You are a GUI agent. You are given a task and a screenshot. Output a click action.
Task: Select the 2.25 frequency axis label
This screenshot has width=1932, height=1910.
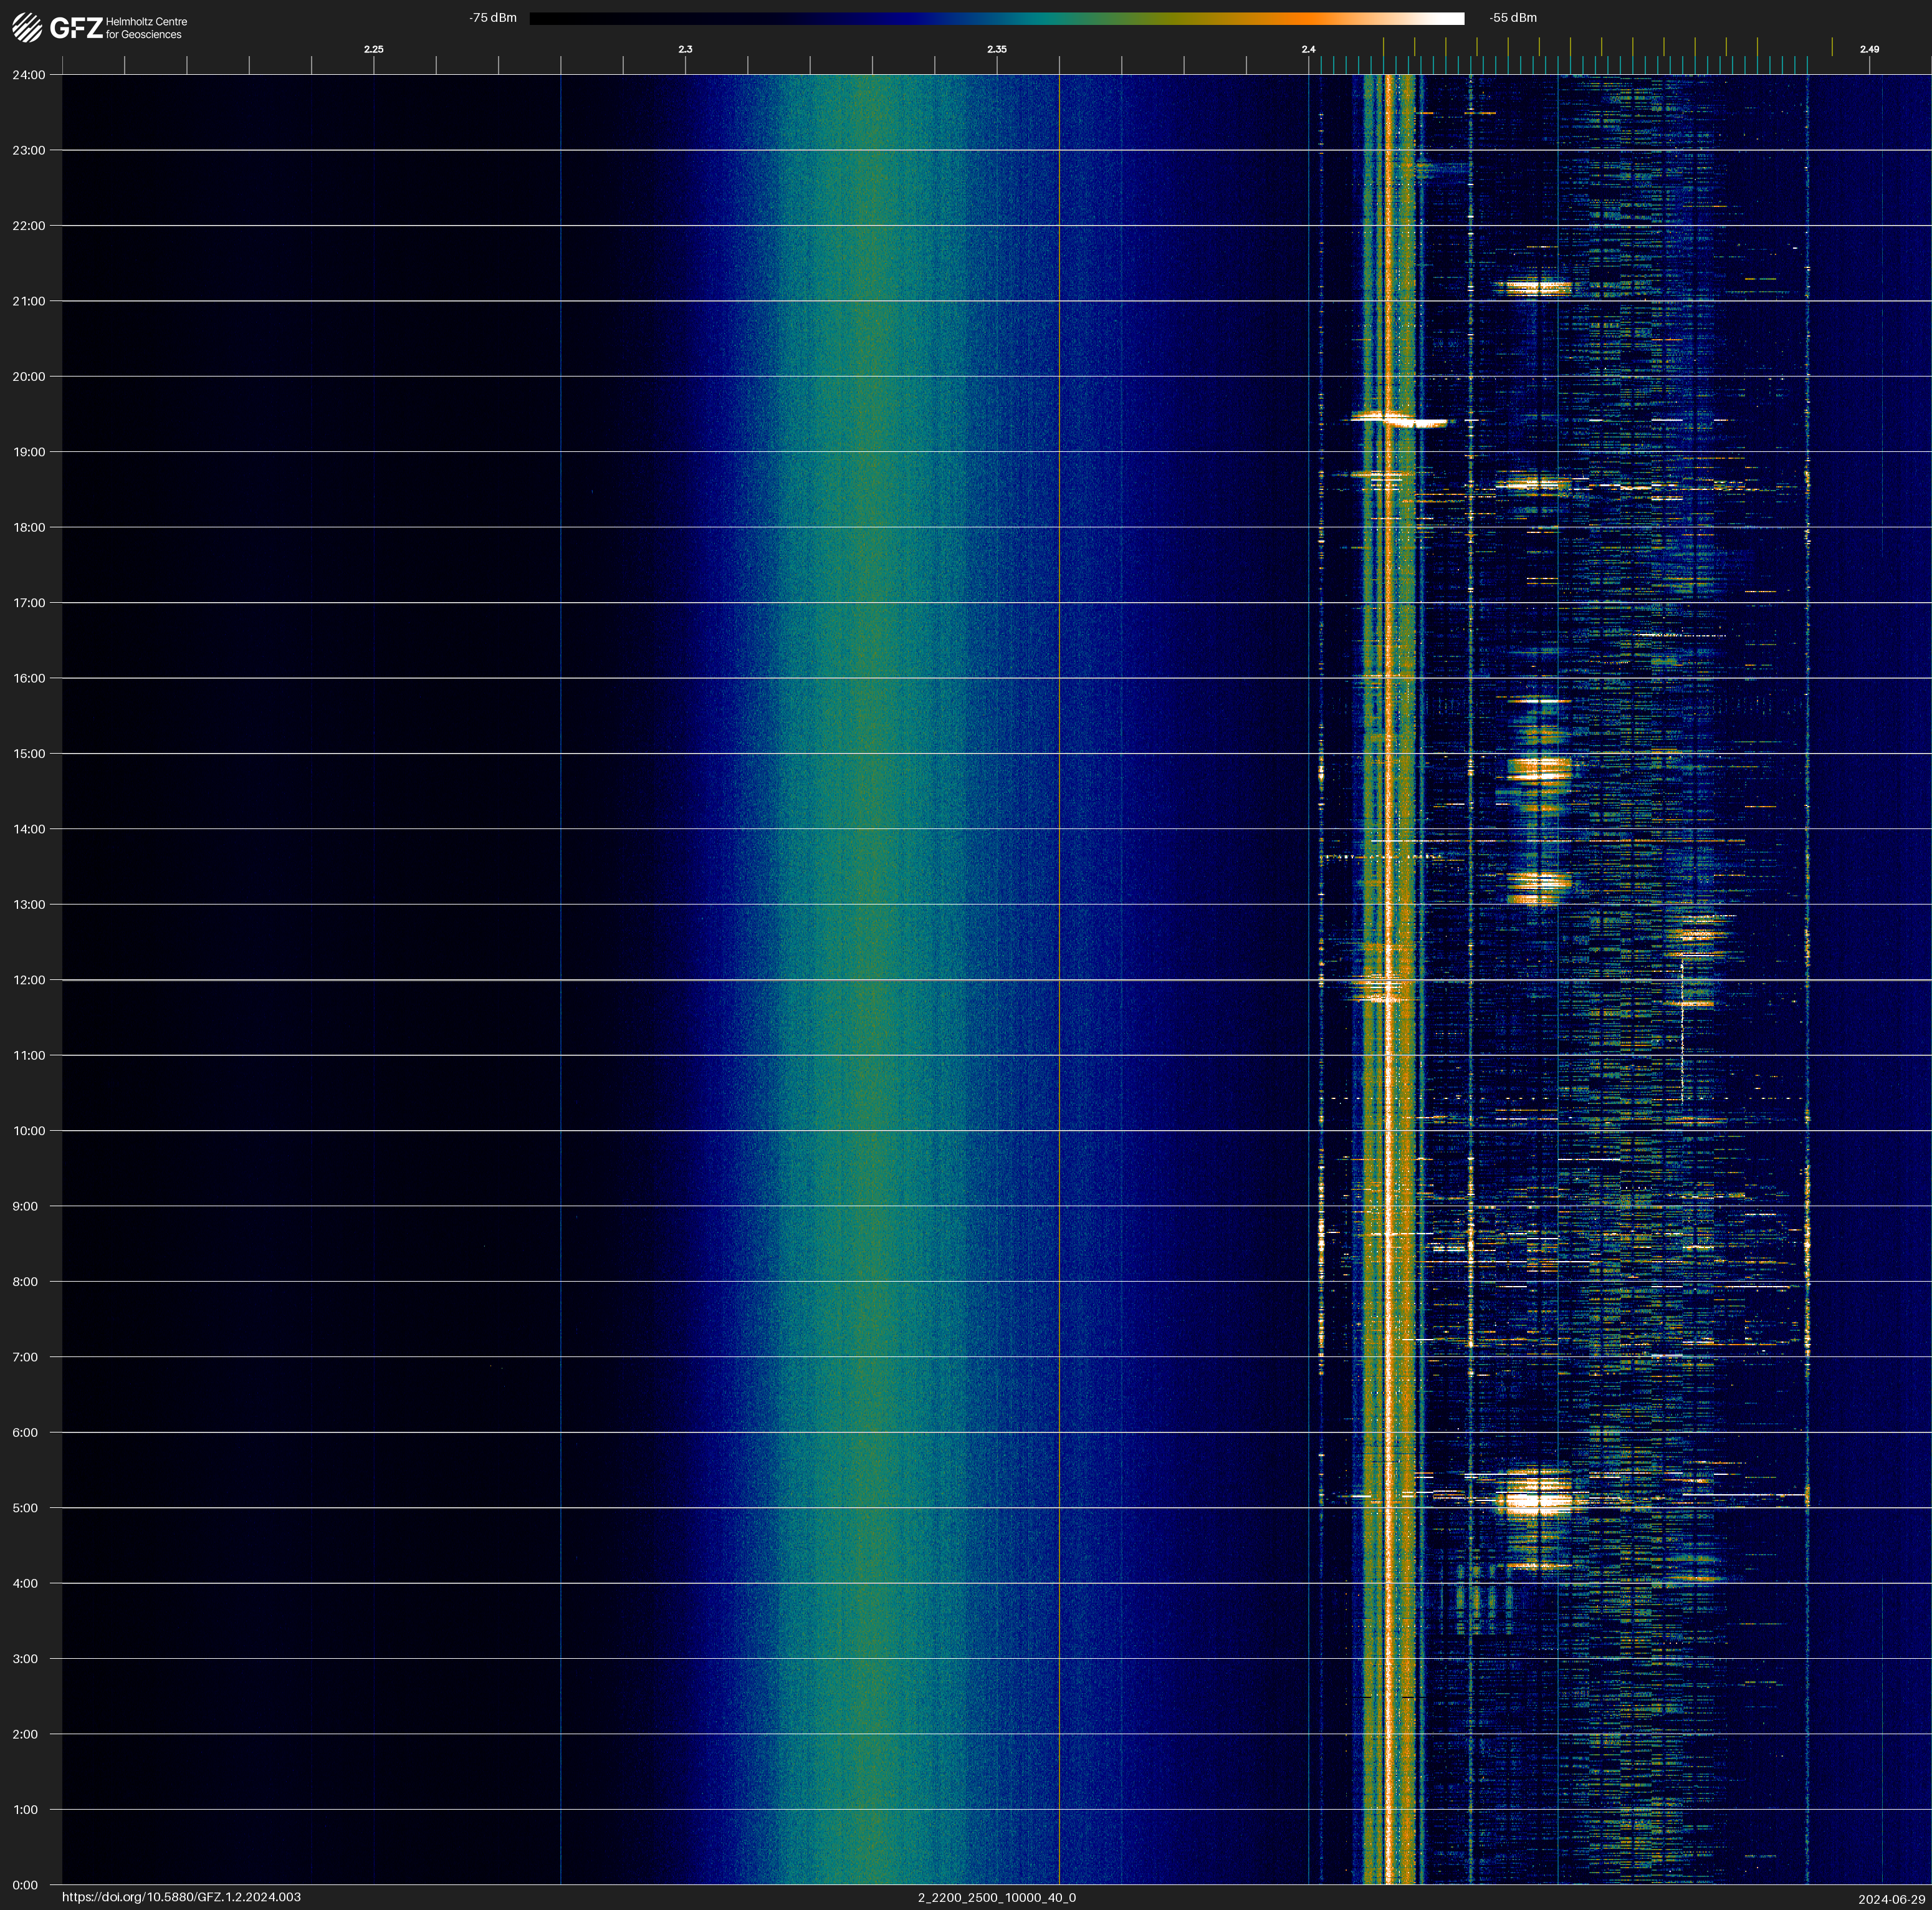click(x=373, y=49)
